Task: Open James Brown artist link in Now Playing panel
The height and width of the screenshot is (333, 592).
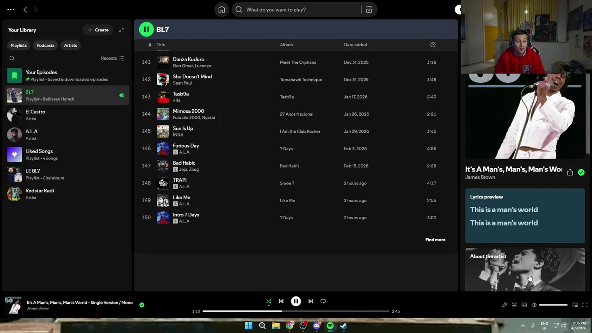Action: click(x=480, y=177)
